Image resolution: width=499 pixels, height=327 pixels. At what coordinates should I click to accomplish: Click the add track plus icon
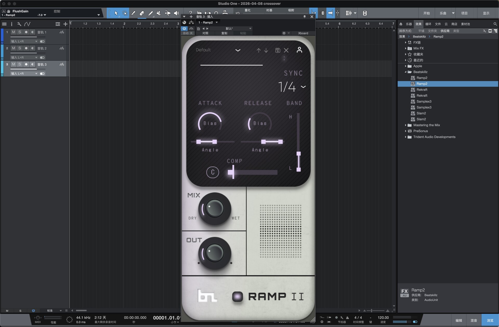65,24
